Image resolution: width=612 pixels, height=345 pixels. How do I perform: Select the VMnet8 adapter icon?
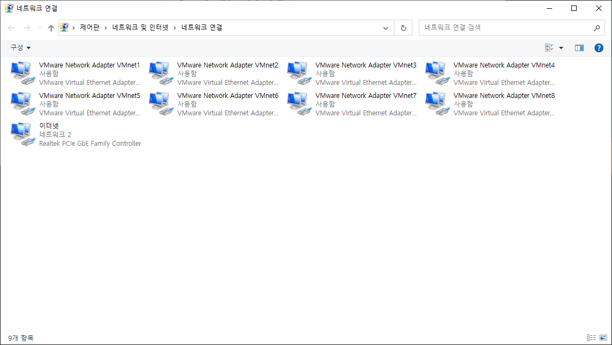point(437,104)
